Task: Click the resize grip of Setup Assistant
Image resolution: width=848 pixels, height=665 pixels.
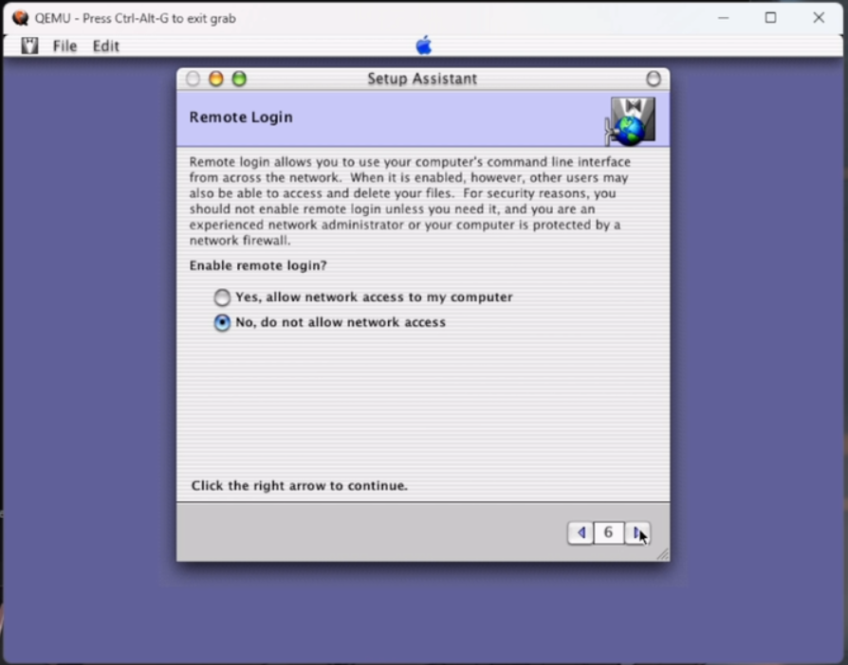Action: [662, 554]
